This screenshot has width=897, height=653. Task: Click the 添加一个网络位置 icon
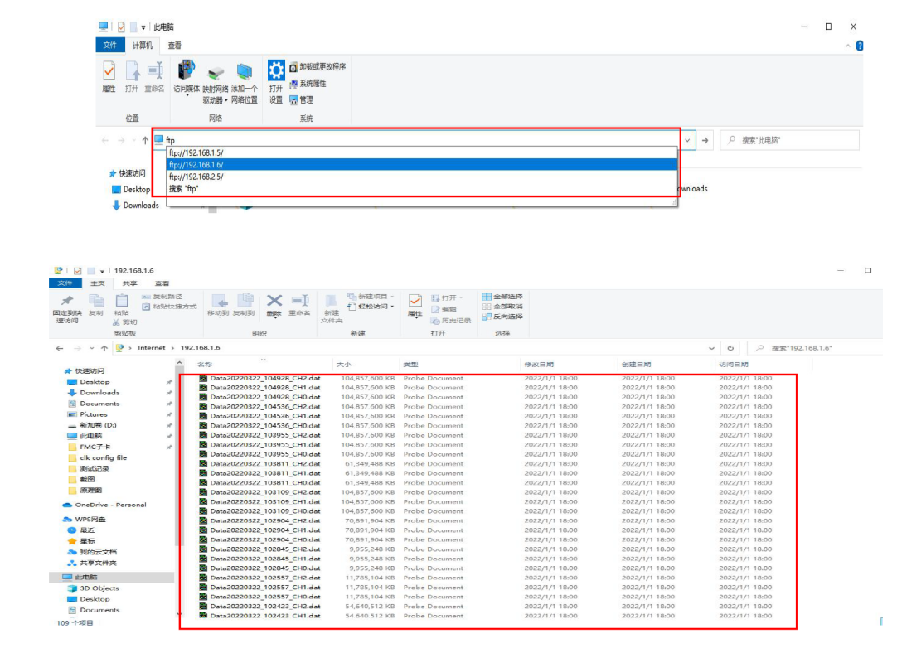(x=244, y=73)
